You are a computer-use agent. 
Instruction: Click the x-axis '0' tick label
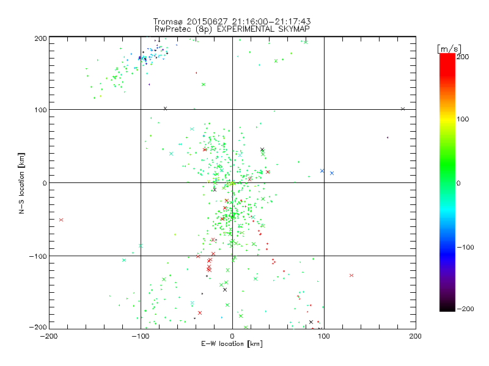pyautogui.click(x=232, y=336)
